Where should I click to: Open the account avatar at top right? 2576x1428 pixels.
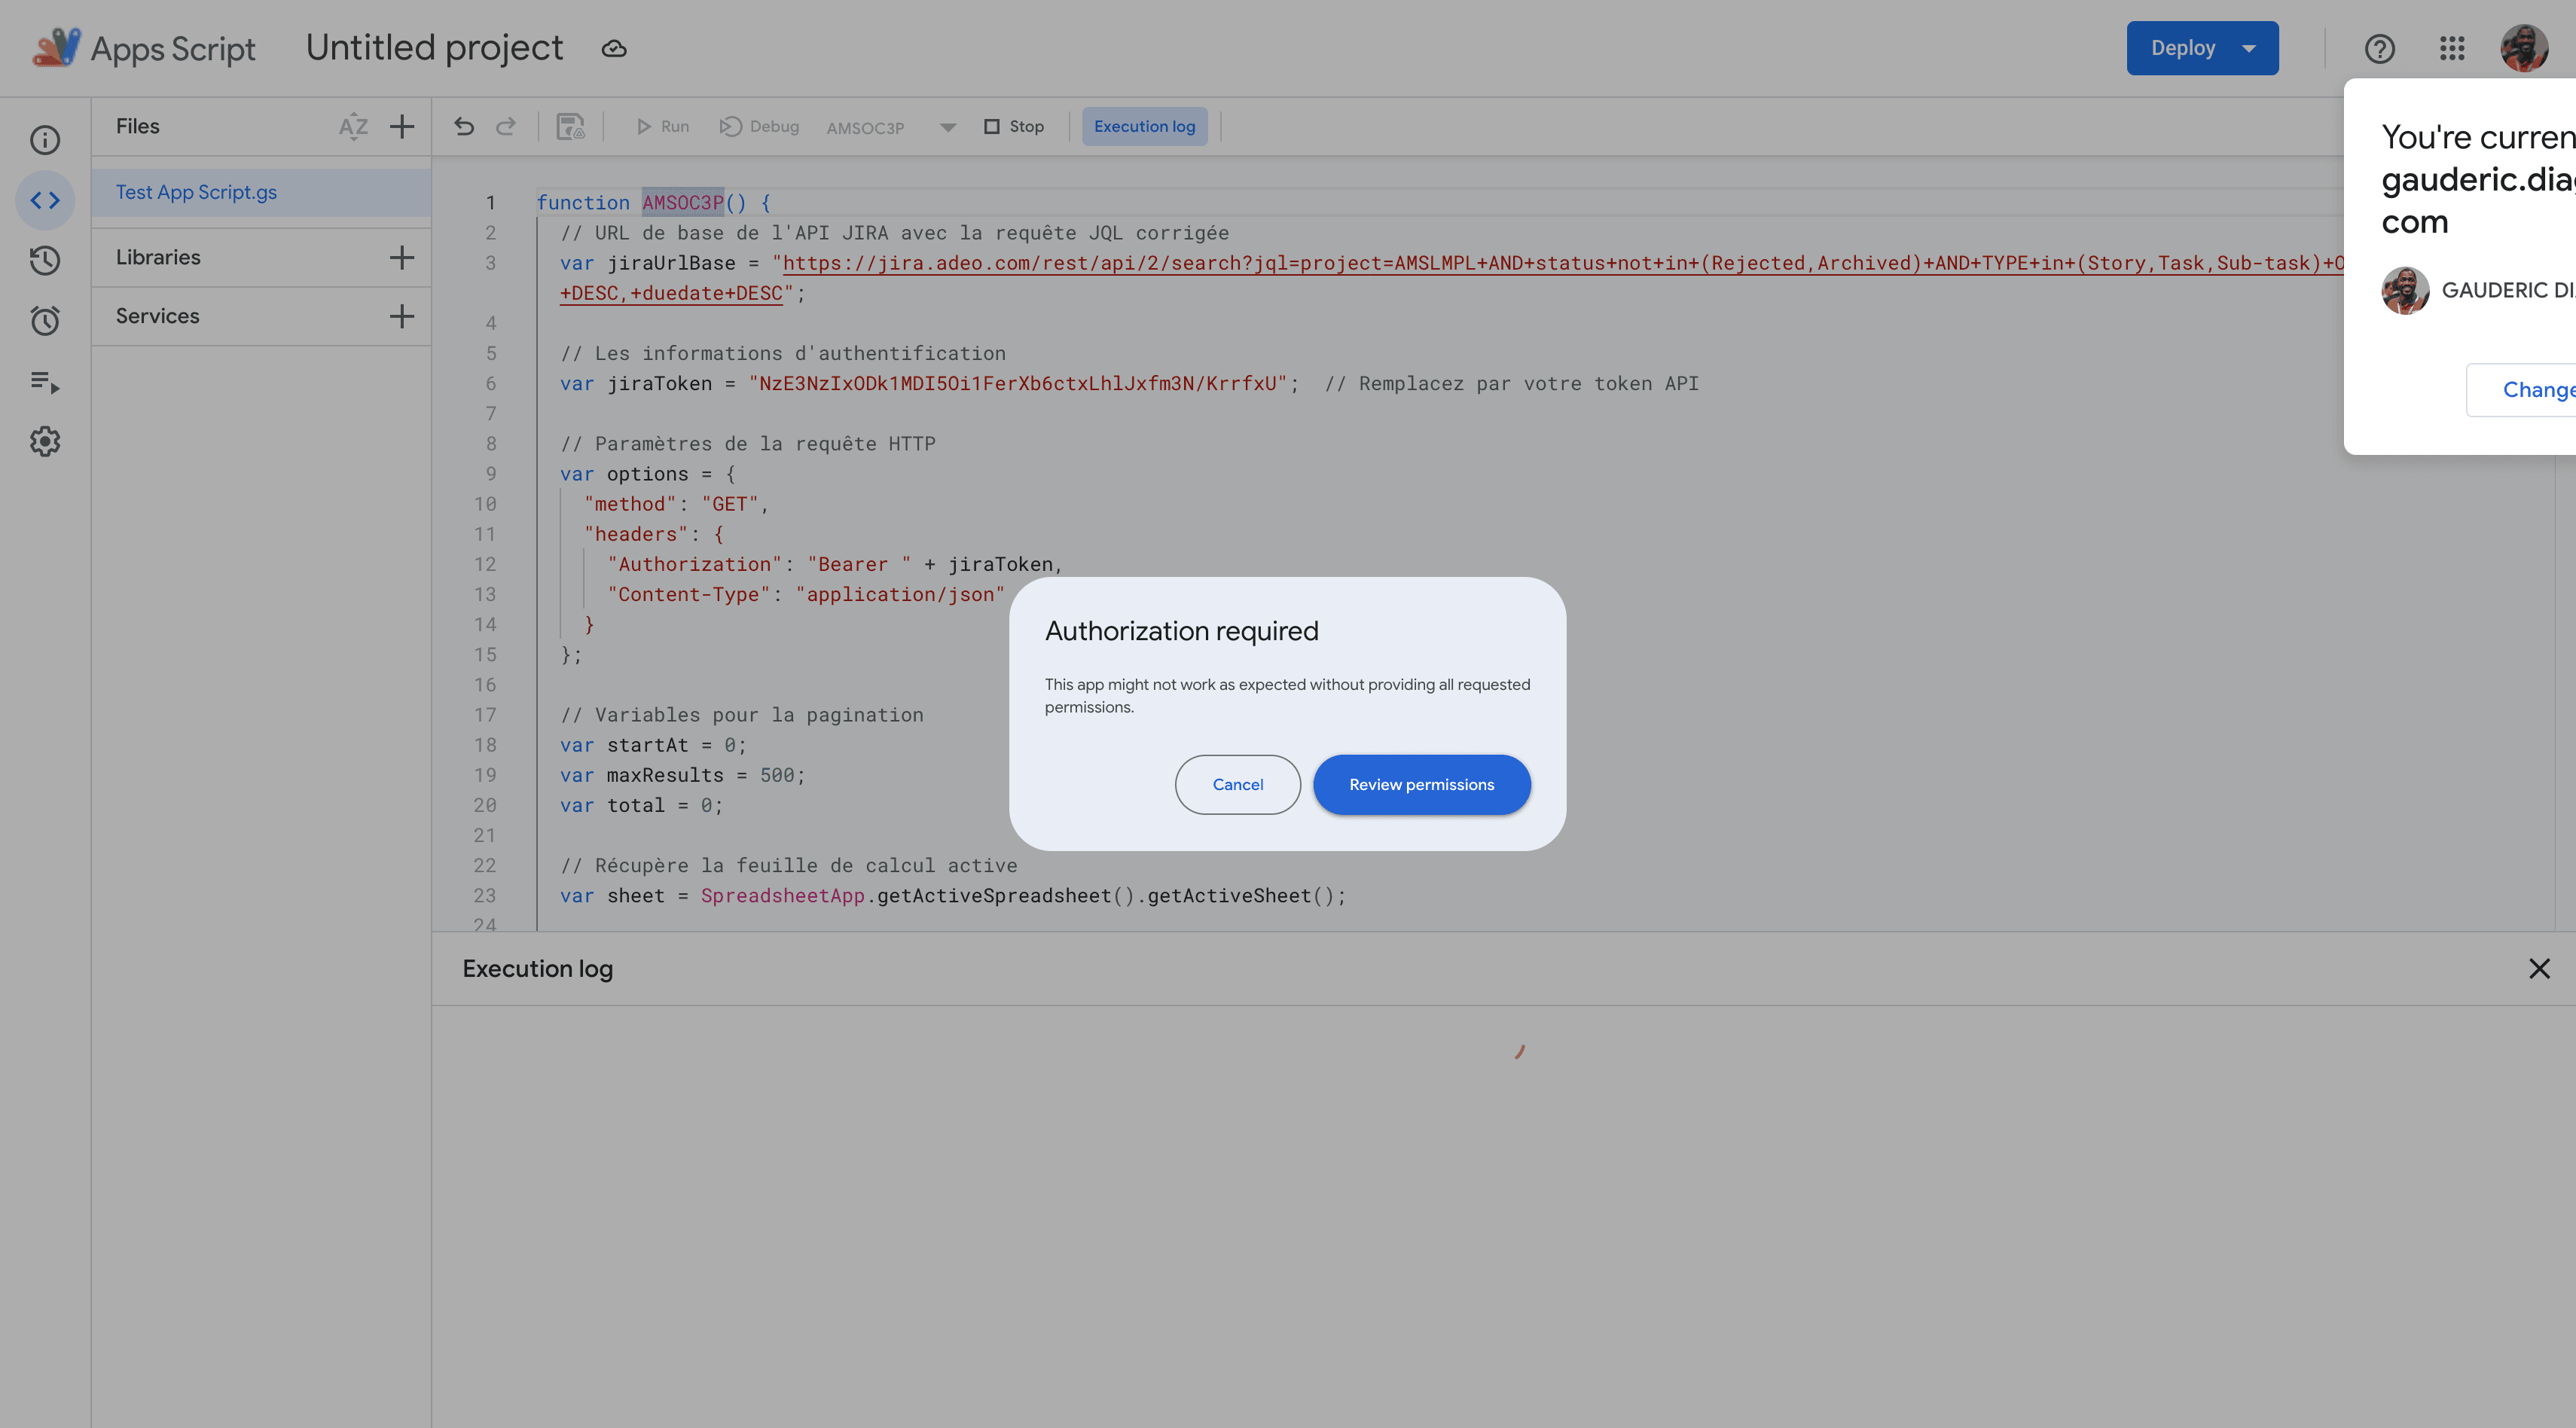2524,48
